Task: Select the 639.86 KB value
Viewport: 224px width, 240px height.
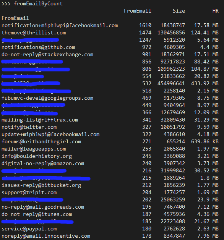Action: (205, 142)
